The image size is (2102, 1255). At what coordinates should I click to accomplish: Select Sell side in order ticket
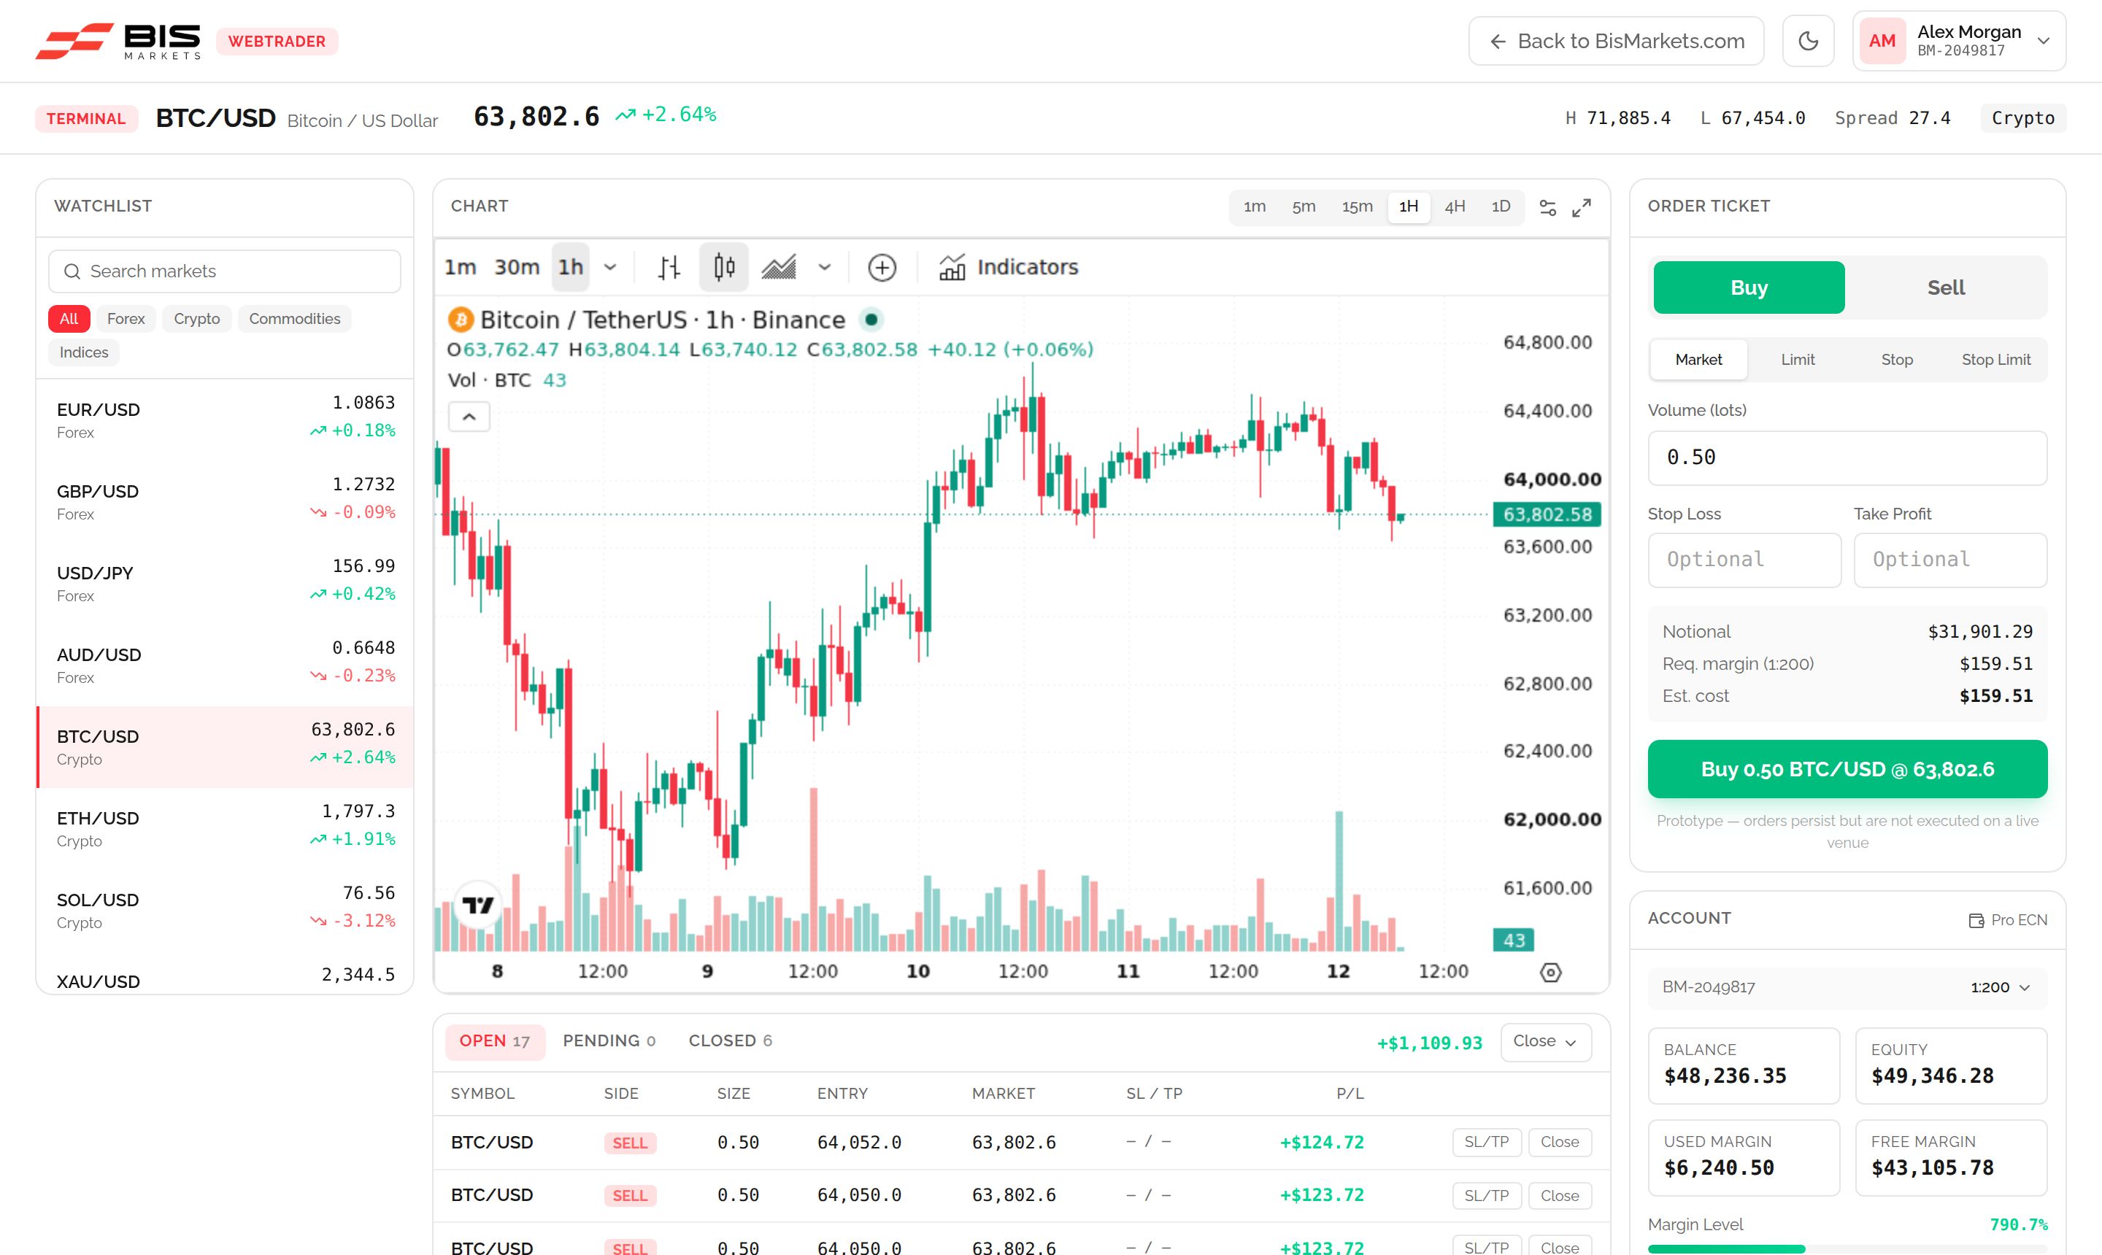tap(1946, 287)
